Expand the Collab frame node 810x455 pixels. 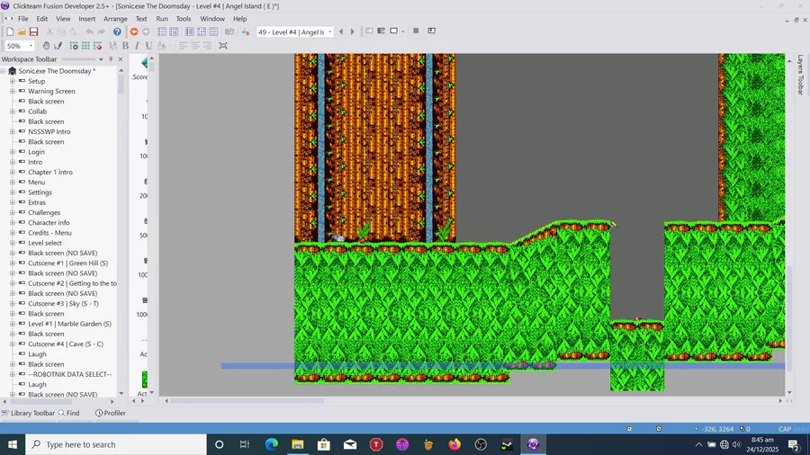13,112
